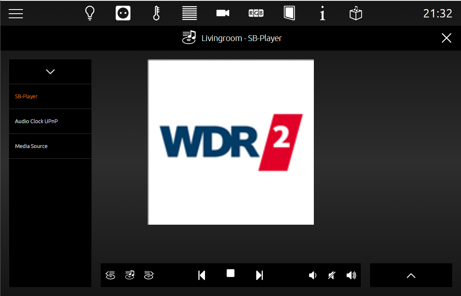The height and width of the screenshot is (296, 461).
Task: Stop playback of WDR 2
Action: click(x=230, y=273)
